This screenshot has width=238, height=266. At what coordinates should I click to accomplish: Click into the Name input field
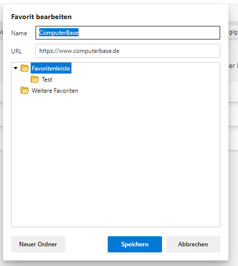128,33
